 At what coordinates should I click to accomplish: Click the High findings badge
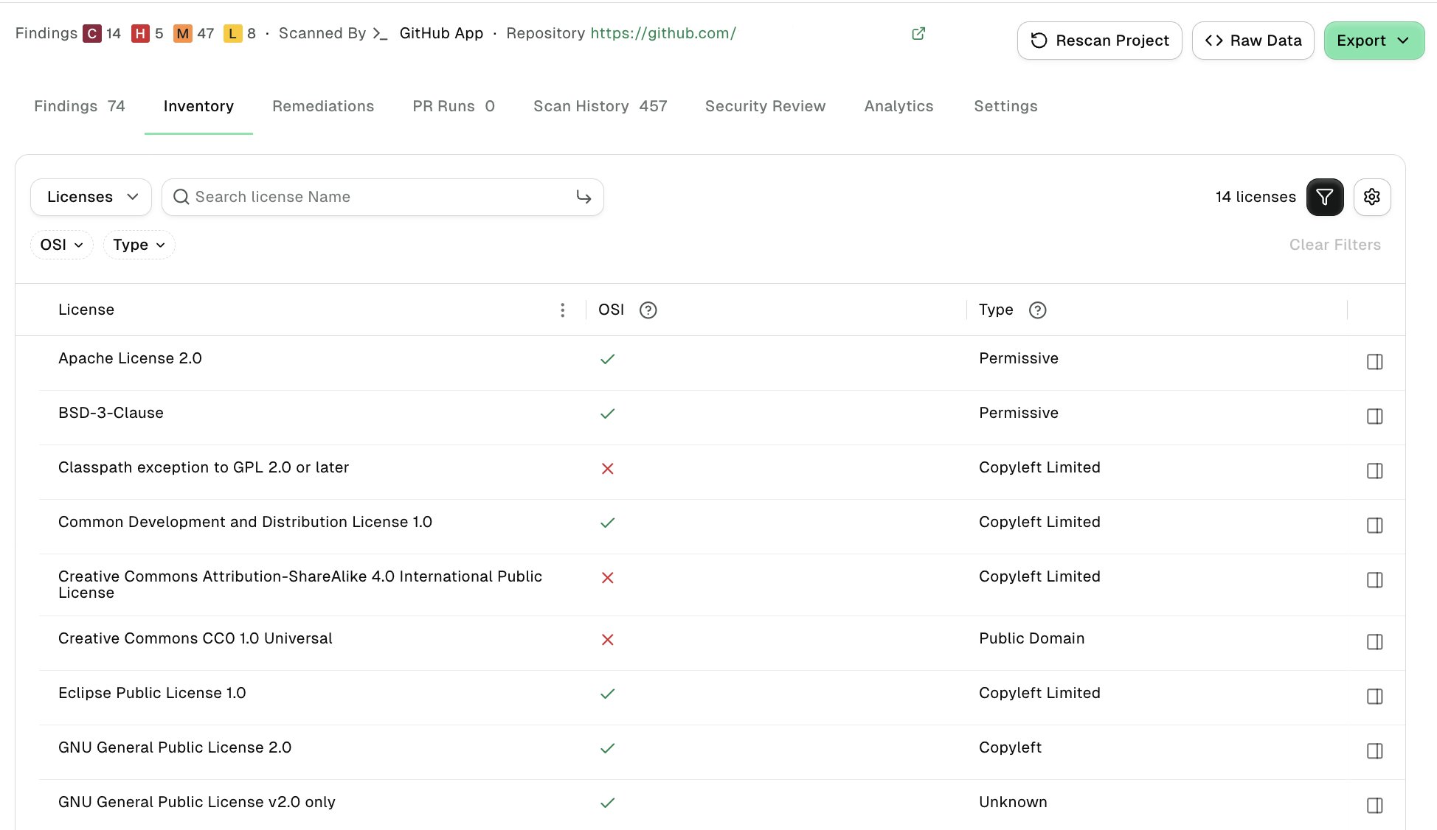point(140,33)
